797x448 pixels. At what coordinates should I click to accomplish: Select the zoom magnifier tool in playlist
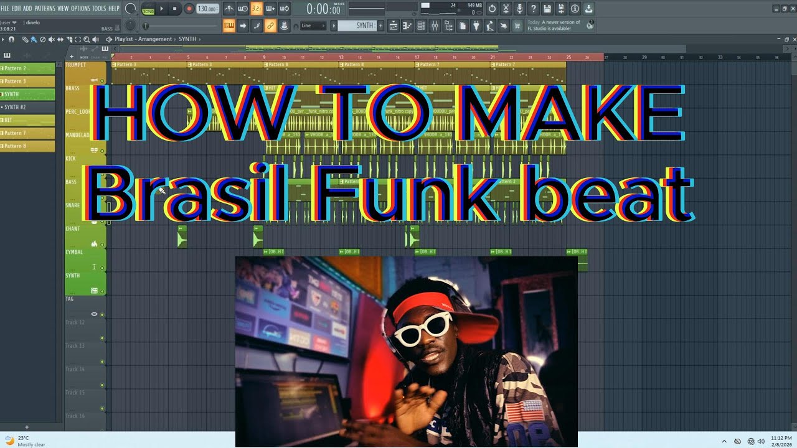[x=87, y=39]
